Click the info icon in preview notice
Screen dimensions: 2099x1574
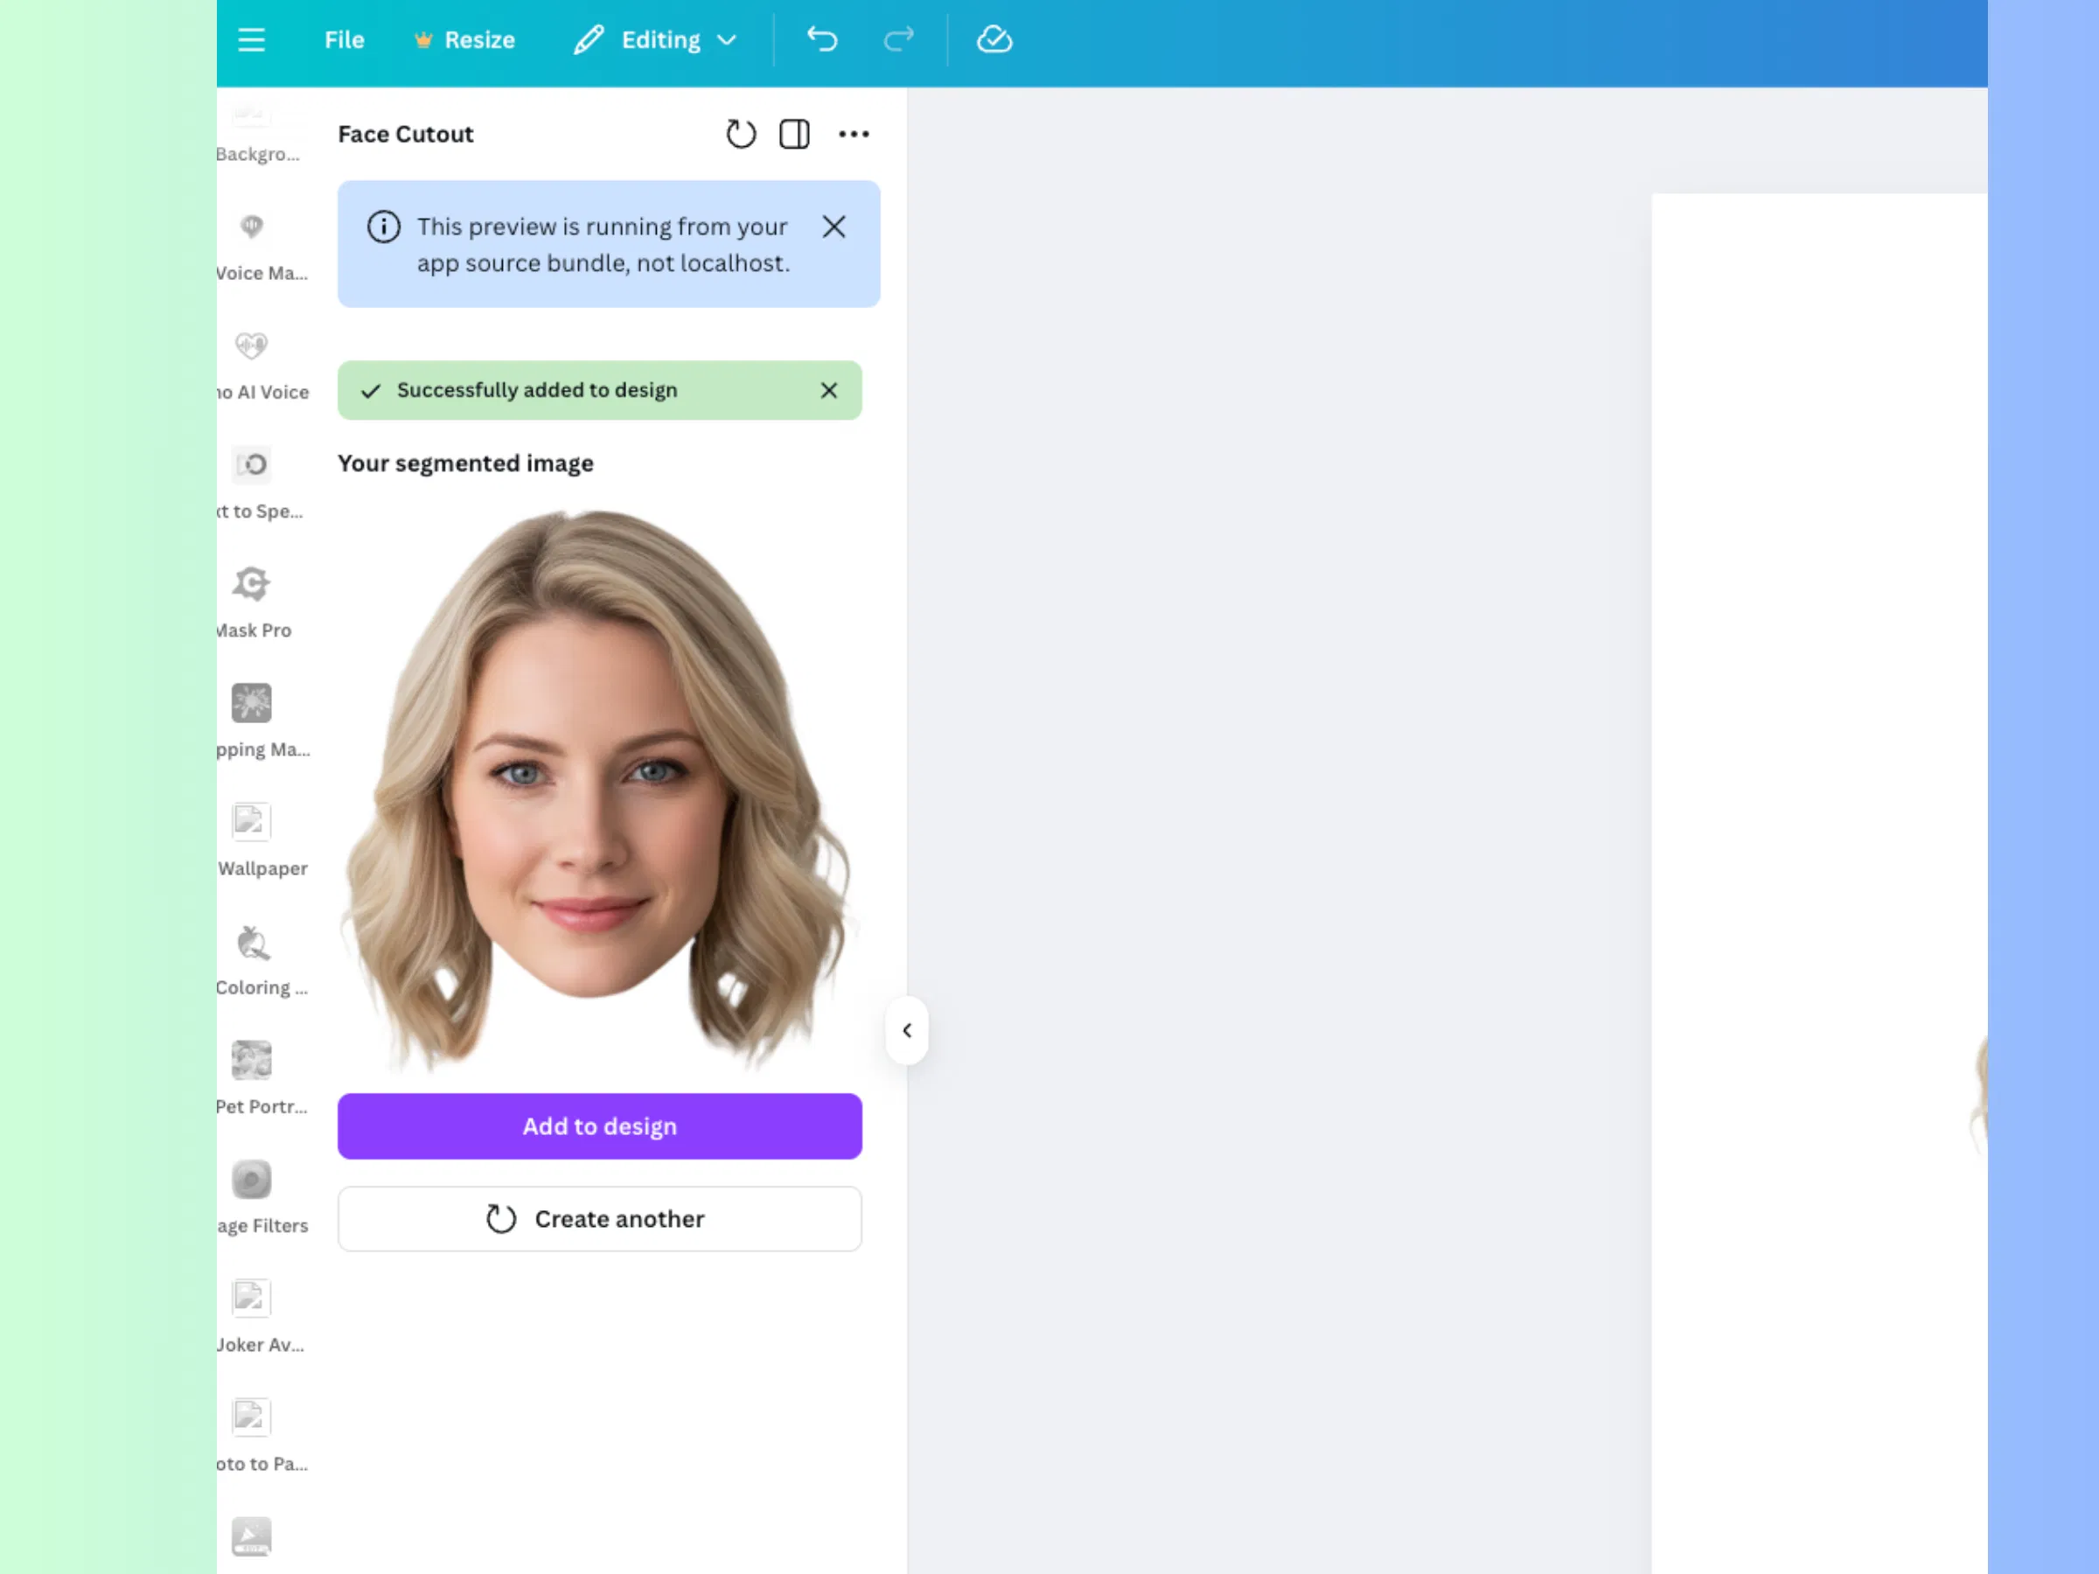pyautogui.click(x=383, y=226)
